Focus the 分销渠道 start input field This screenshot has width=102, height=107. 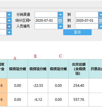click(x=46, y=15)
